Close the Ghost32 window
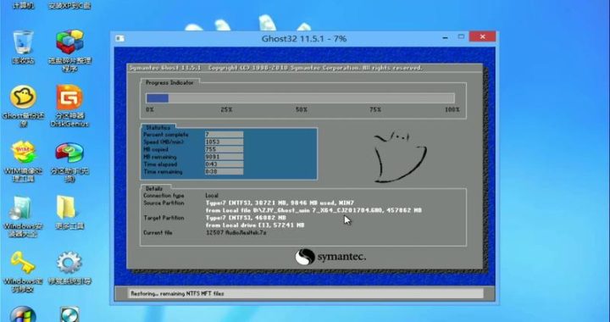The height and width of the screenshot is (322, 610). click(x=482, y=37)
